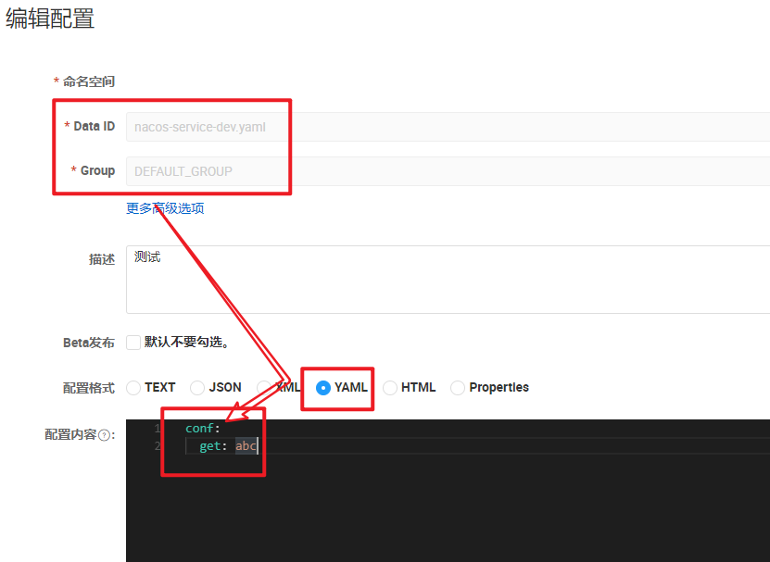
Task: Select the XML format option
Action: point(264,388)
